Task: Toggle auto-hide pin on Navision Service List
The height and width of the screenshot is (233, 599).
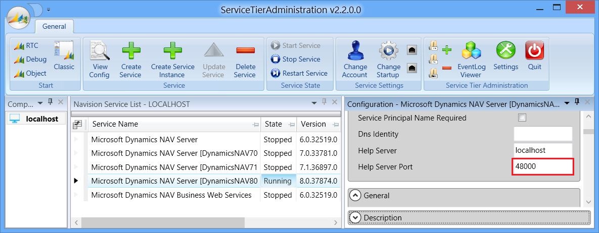Action: [325, 102]
